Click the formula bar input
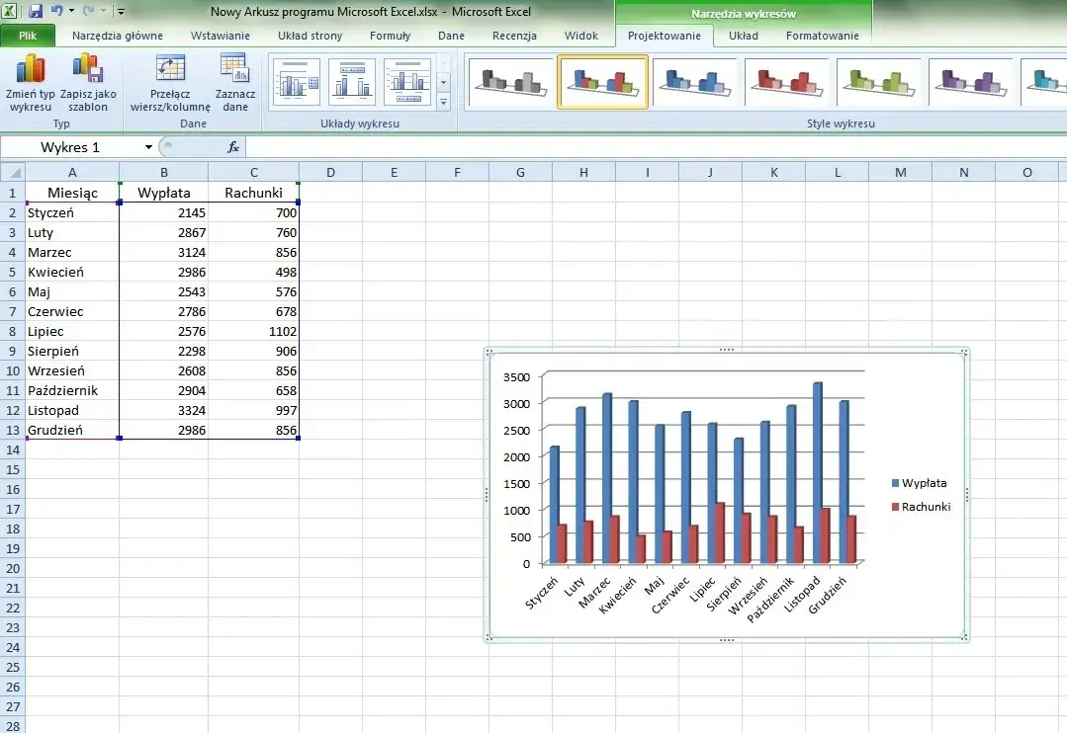The height and width of the screenshot is (733, 1067). [654, 147]
